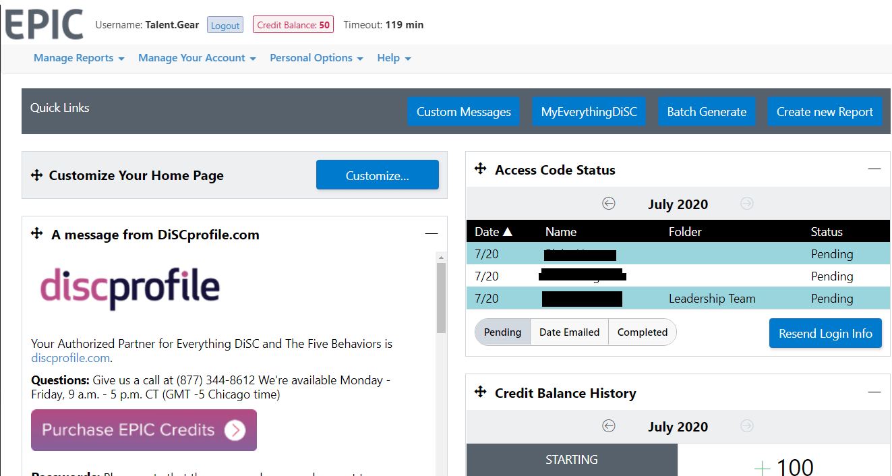Viewport: 892px width, 476px height.
Task: Open the Manage Your Account menu
Action: point(197,58)
